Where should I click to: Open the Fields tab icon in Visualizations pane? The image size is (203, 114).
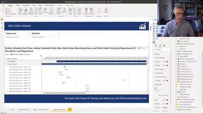click(156, 46)
